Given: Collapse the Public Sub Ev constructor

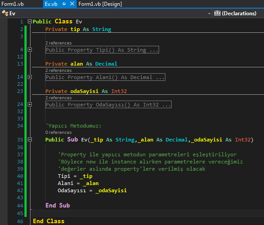Looking at the screenshot, I should (30, 140).
